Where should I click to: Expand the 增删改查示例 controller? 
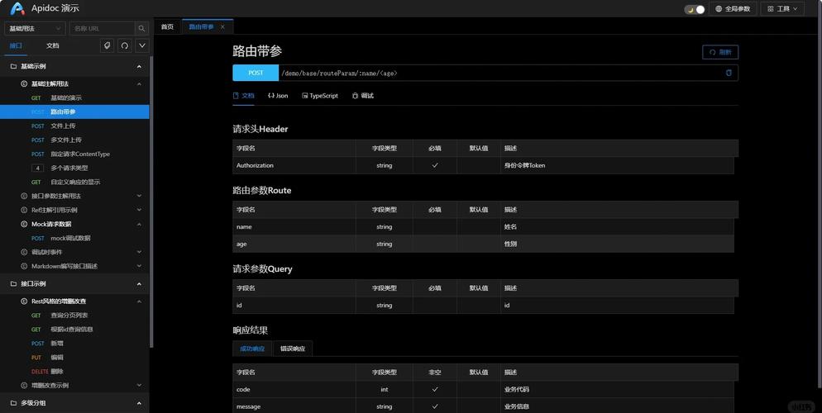tap(139, 385)
